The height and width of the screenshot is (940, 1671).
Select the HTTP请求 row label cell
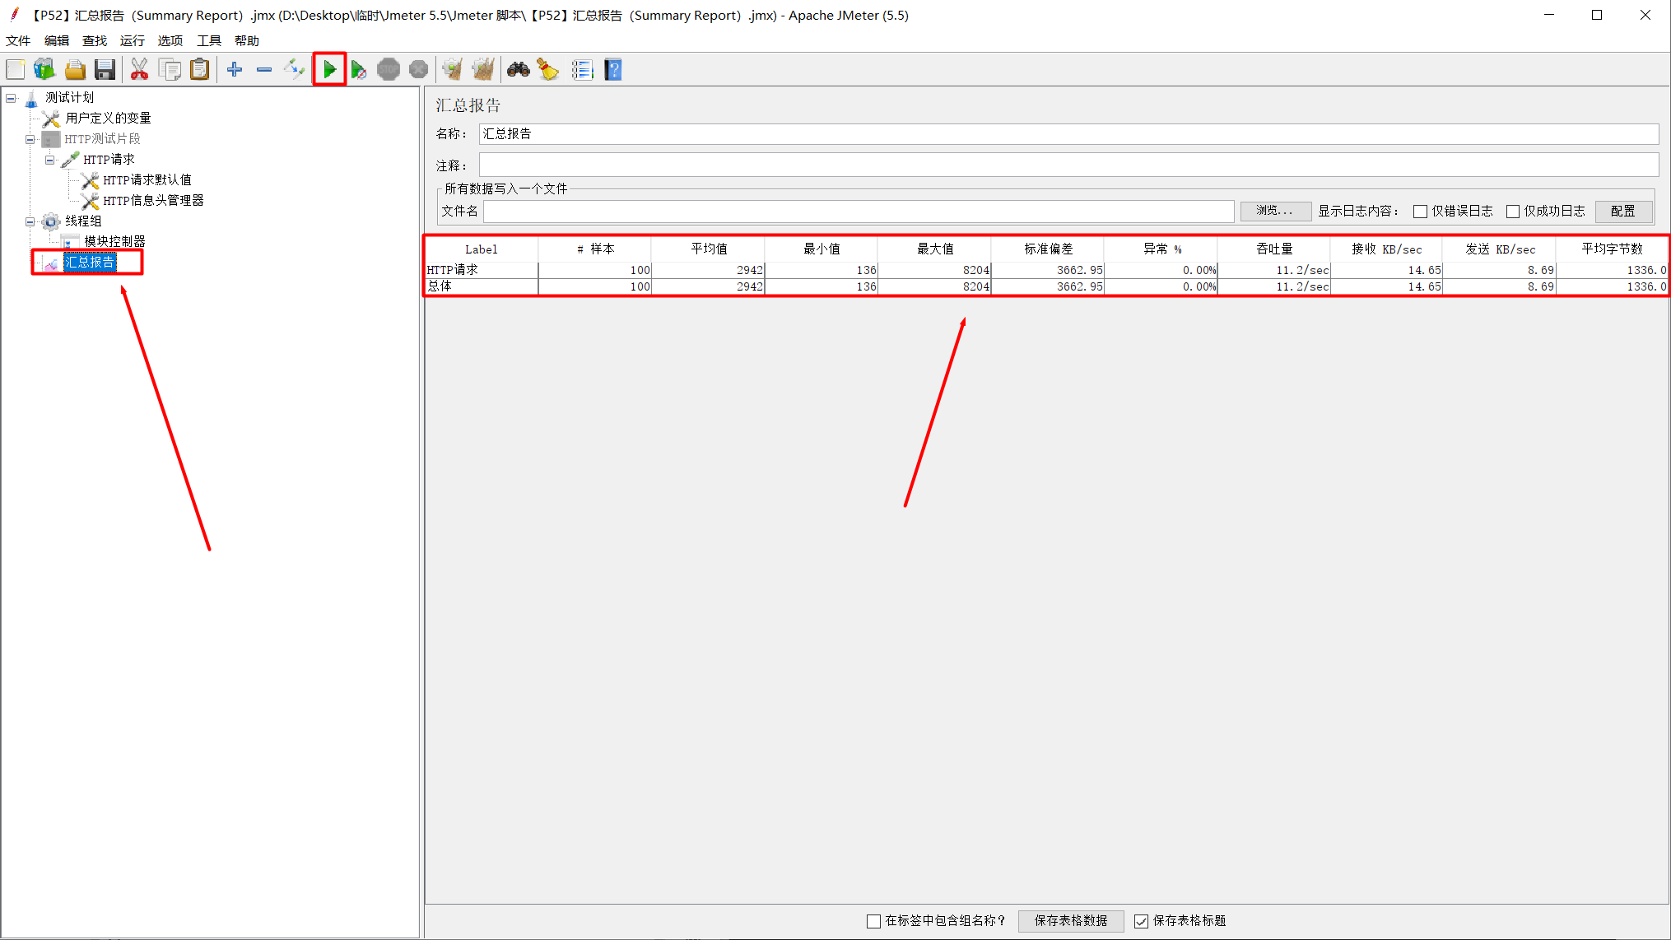pos(482,270)
